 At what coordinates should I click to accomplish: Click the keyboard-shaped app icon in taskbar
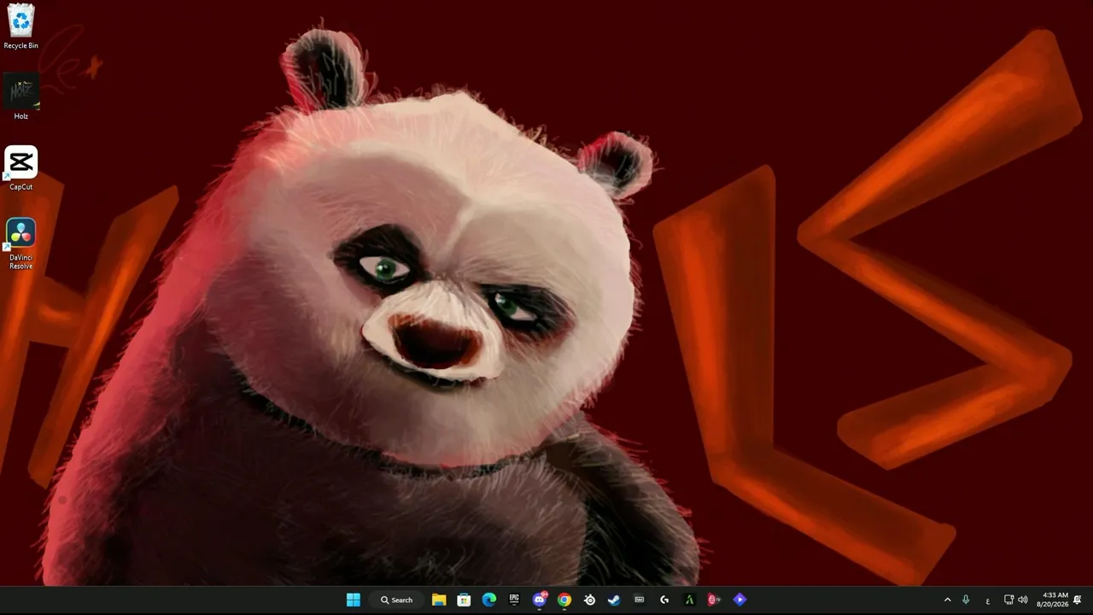(x=640, y=600)
